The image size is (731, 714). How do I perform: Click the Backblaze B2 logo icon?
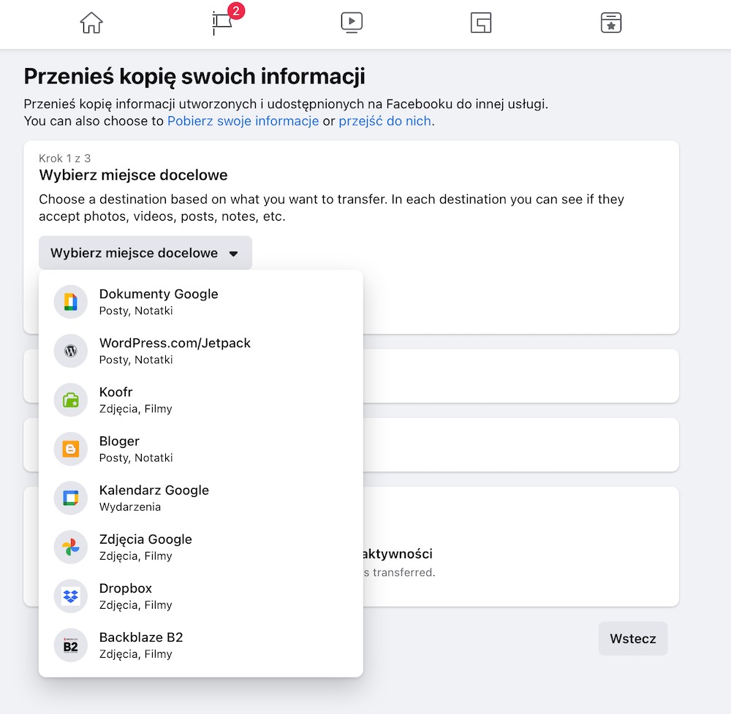click(x=70, y=645)
